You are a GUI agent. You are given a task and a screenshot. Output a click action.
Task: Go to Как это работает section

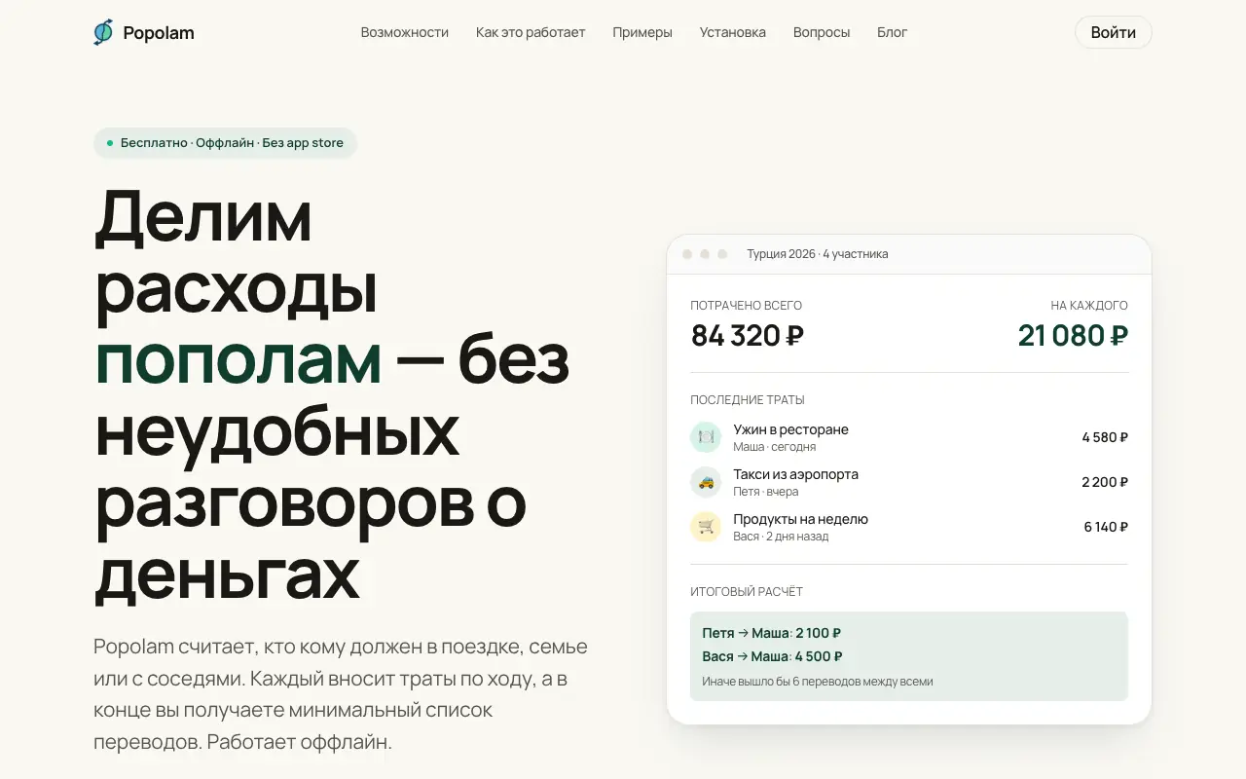(x=531, y=32)
